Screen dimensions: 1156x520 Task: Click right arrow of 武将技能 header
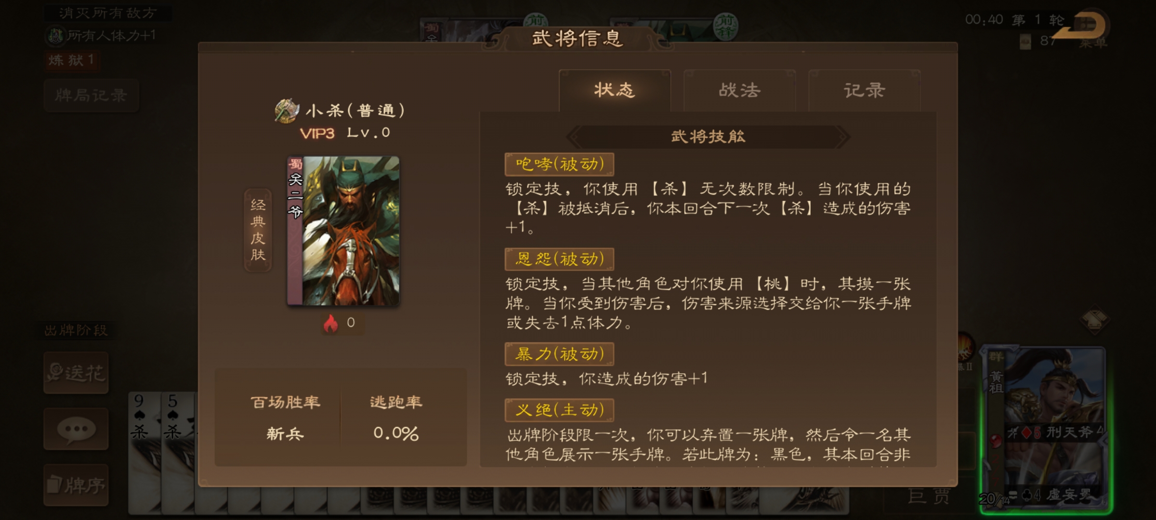[x=842, y=137]
